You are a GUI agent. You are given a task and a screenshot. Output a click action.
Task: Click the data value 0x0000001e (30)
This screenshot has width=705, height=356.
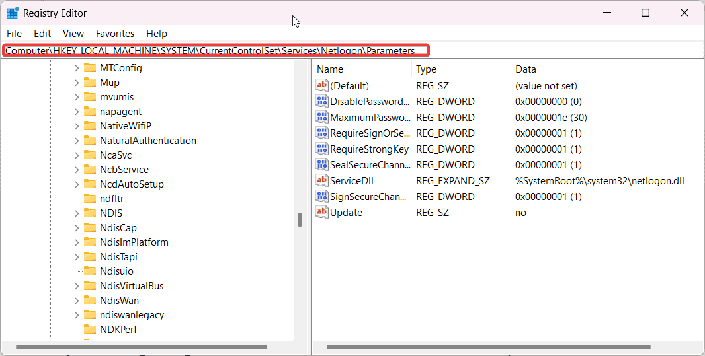pyautogui.click(x=551, y=118)
